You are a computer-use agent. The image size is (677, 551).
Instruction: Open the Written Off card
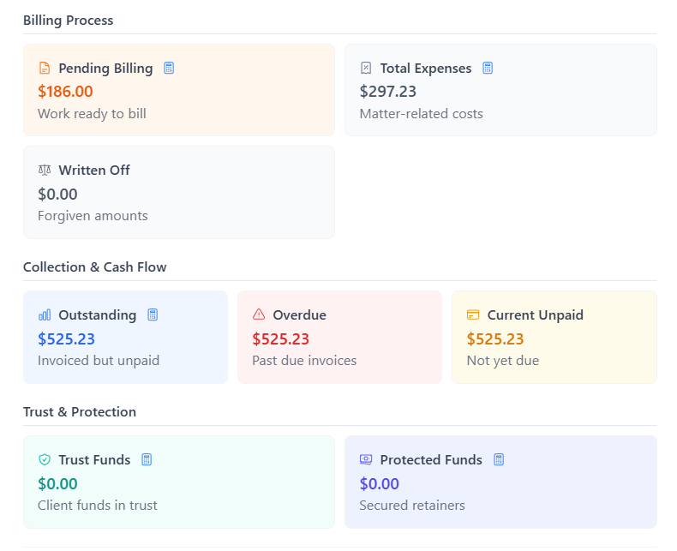click(x=178, y=192)
